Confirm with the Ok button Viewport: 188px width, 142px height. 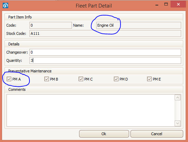pos(104,134)
